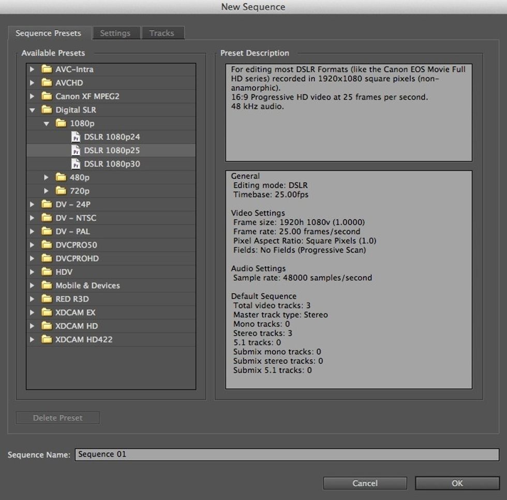
Task: Collapse the Digital SLR tree
Action: tap(32, 110)
